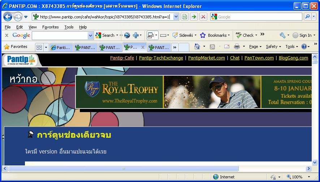Click the Google search box top right
This screenshot has width=320, height=182.
(256, 17)
